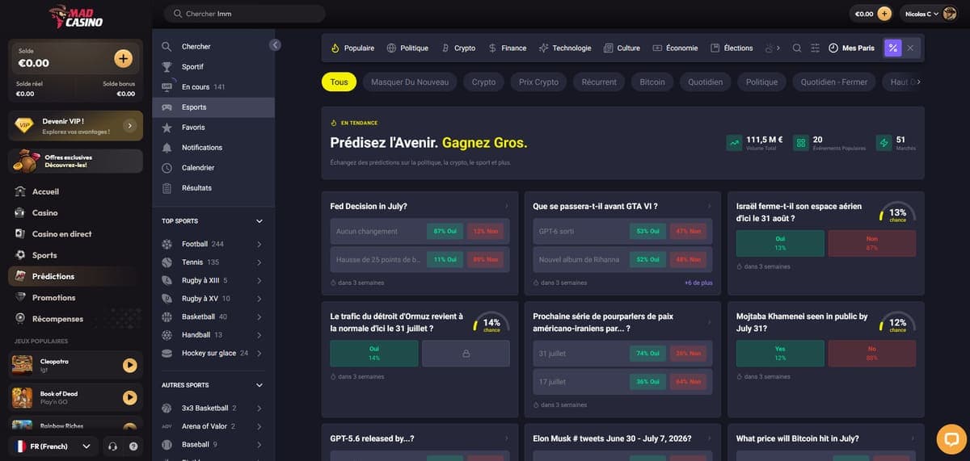Collapse the AUTRES SPORTS section
The height and width of the screenshot is (461, 970).
coord(259,385)
